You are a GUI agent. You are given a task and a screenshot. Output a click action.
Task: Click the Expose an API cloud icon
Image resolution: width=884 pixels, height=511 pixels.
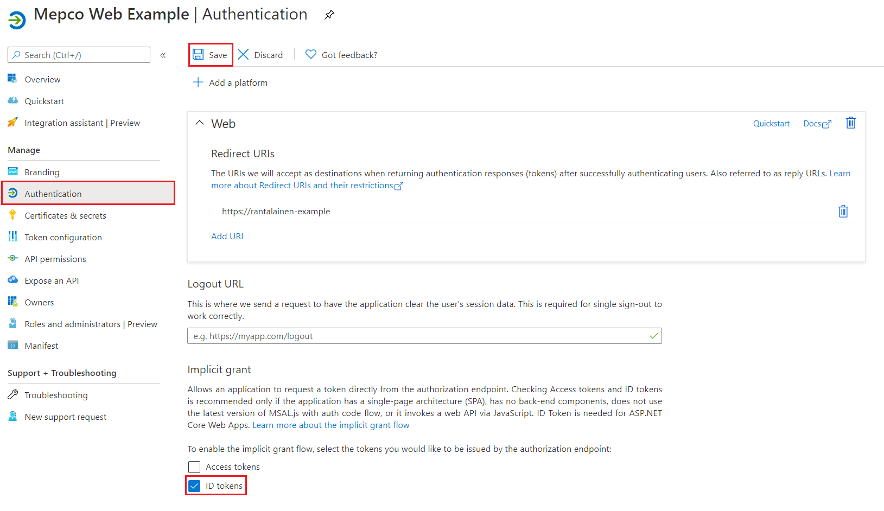pos(12,280)
